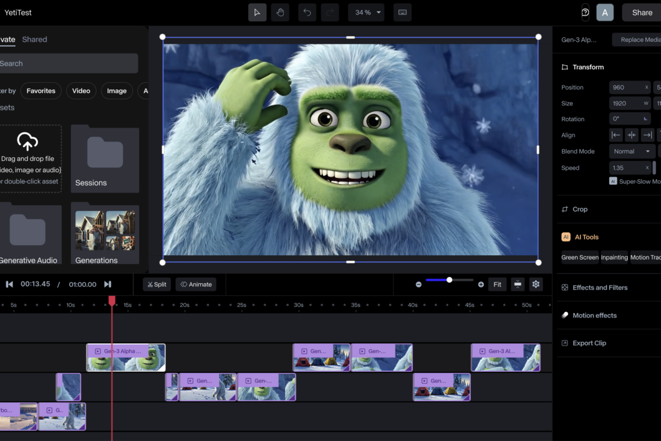Align clip to left edge

[616, 135]
